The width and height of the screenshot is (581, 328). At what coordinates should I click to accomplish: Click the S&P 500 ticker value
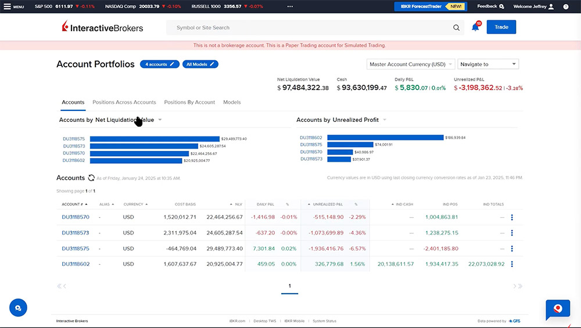tap(64, 6)
